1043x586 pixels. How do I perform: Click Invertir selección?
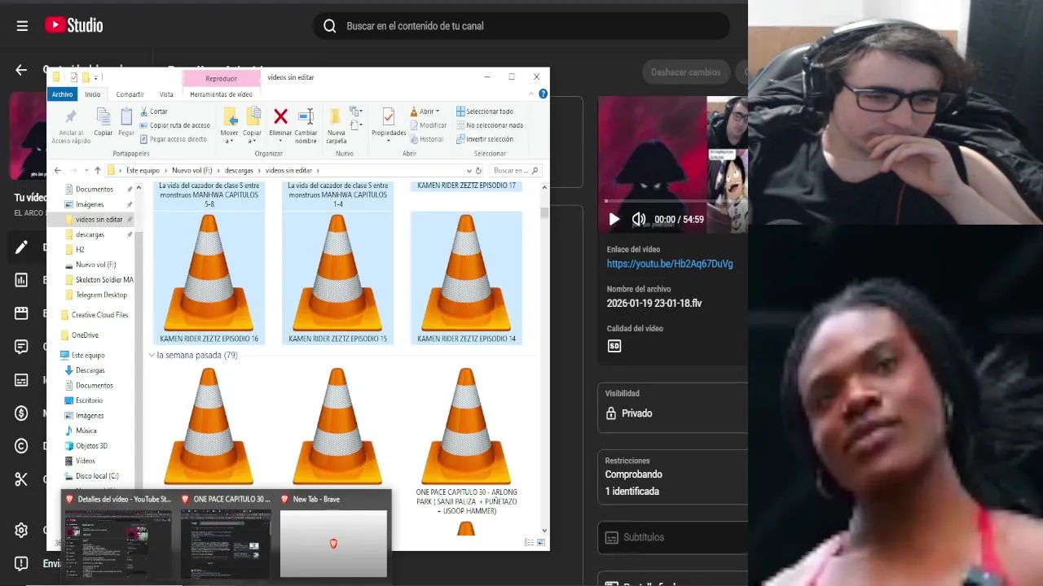click(x=485, y=139)
